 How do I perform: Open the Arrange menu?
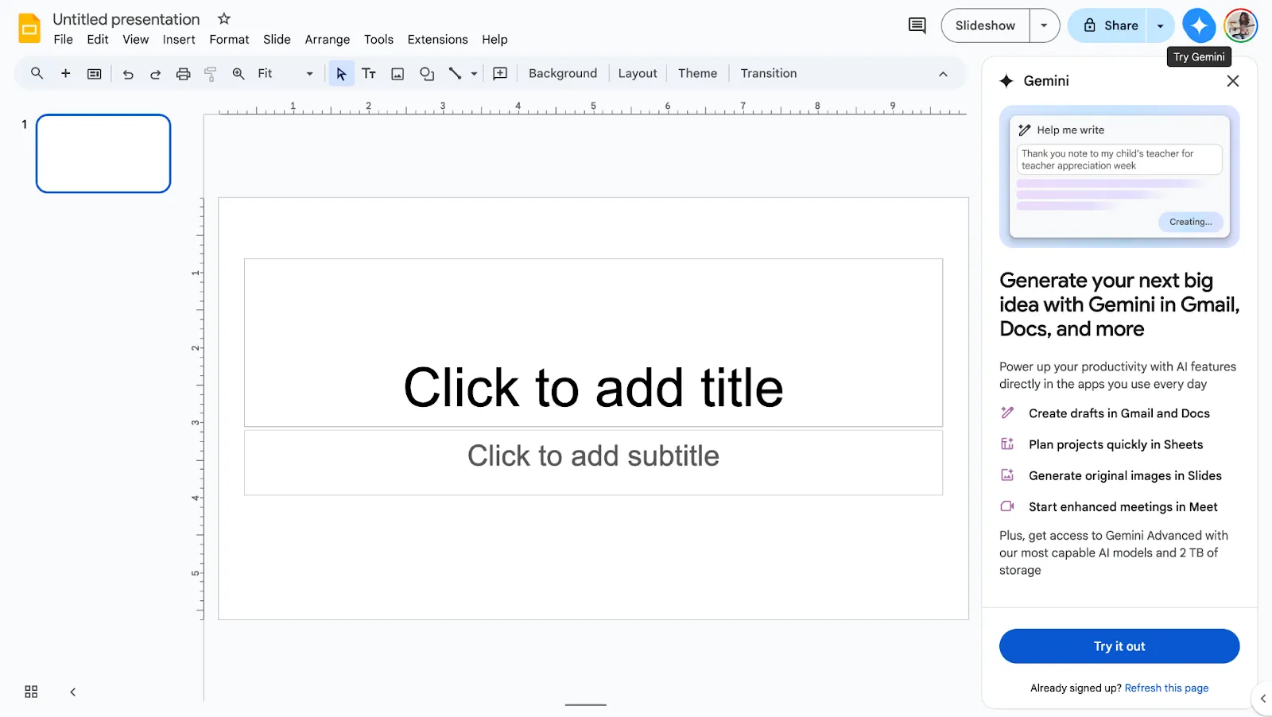click(328, 40)
